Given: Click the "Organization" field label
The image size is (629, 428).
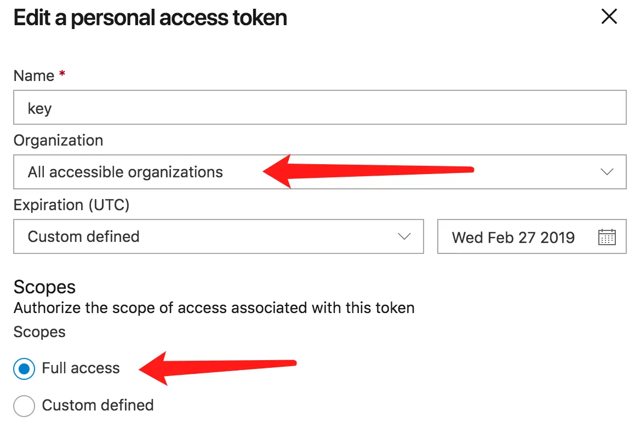Looking at the screenshot, I should [58, 141].
